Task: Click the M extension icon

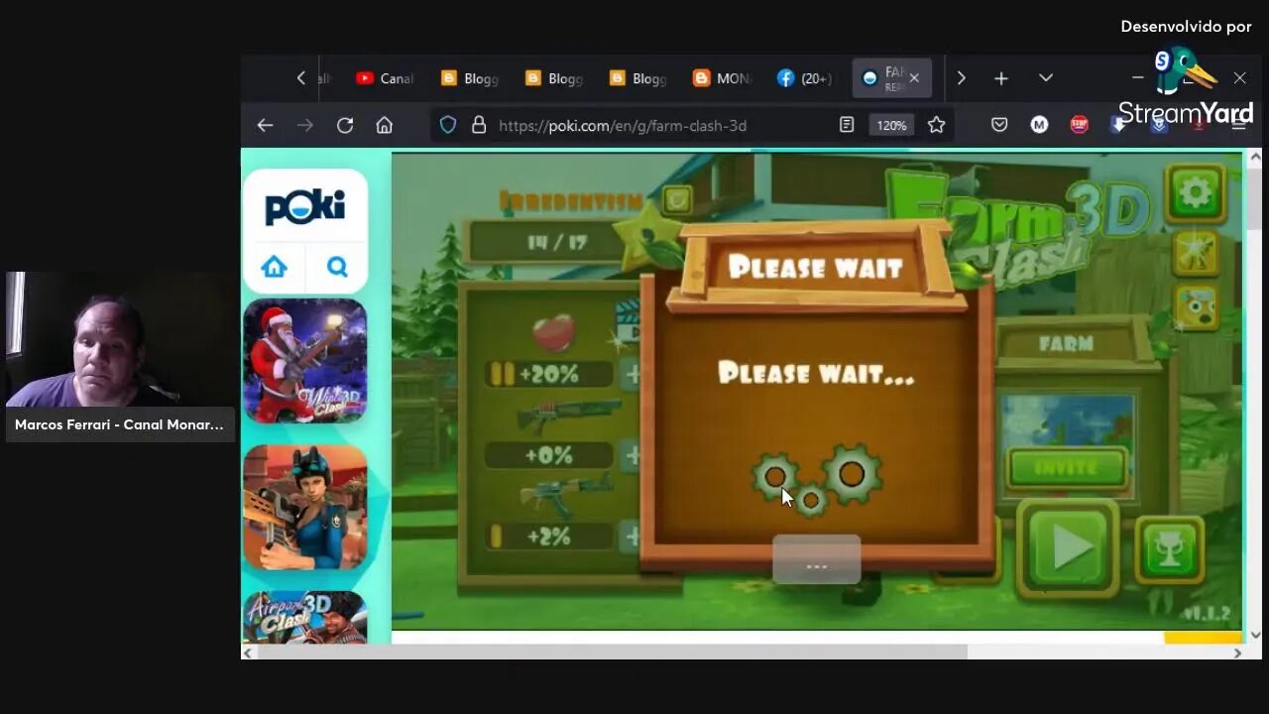Action: pos(1039,125)
